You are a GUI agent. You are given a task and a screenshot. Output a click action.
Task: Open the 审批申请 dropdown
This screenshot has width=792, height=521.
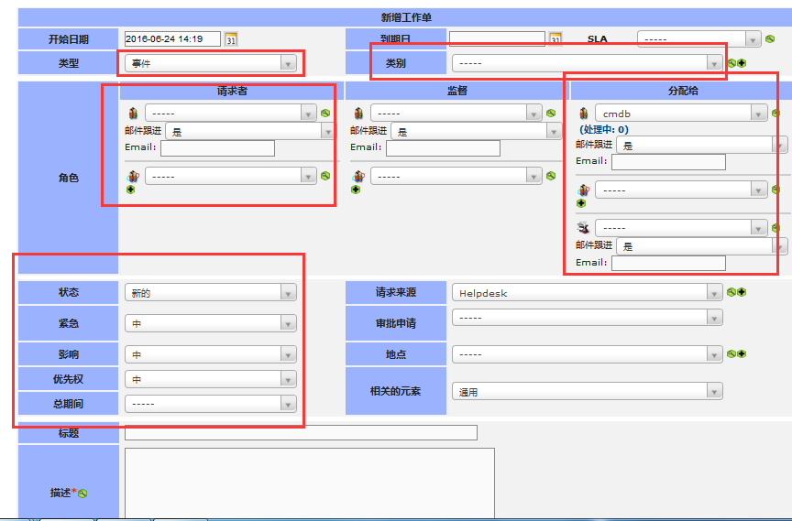pyautogui.click(x=586, y=317)
